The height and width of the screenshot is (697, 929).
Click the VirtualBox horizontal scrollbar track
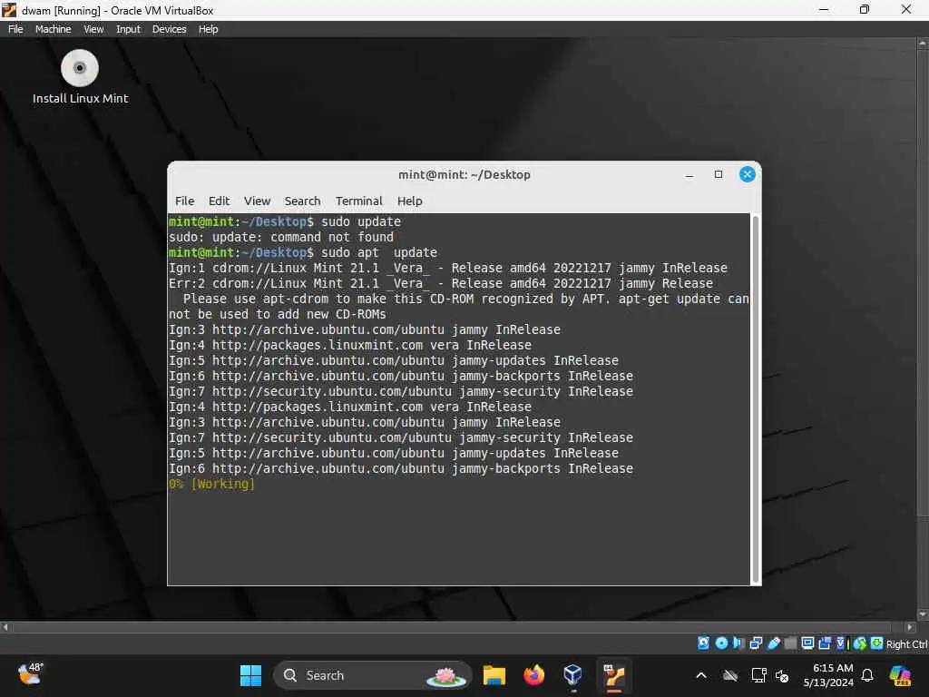[x=452, y=626]
